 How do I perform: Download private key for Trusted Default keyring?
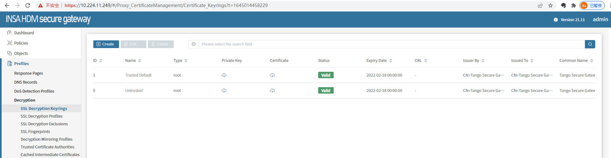pyautogui.click(x=224, y=75)
